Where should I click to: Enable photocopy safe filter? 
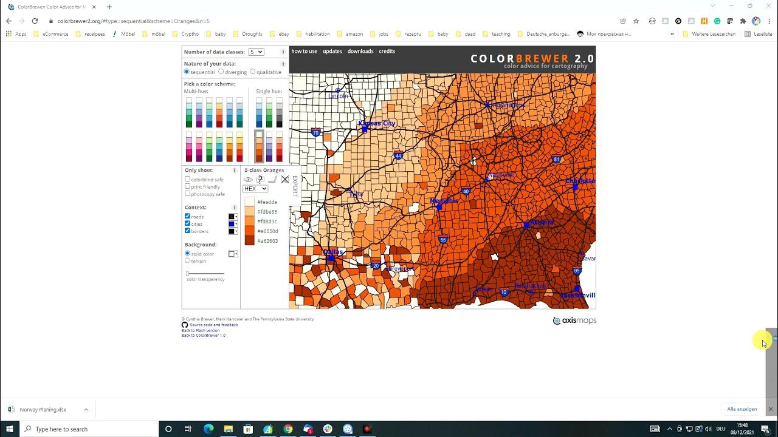(x=187, y=194)
